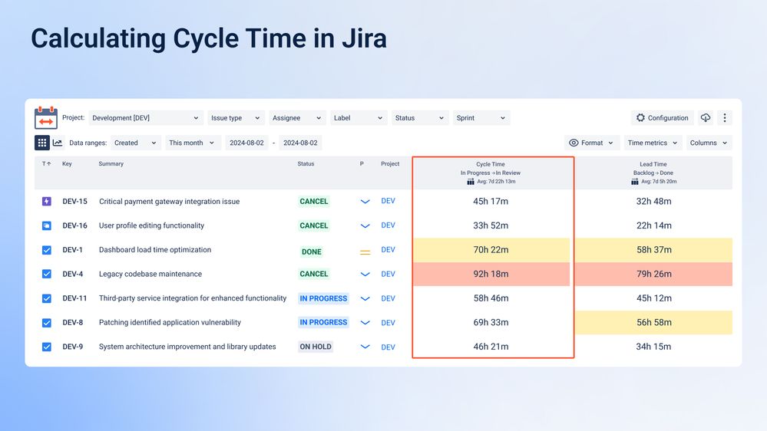Open the Format dropdown

pos(591,143)
